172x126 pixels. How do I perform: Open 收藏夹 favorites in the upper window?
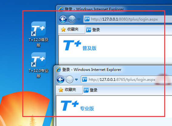(x=70, y=30)
